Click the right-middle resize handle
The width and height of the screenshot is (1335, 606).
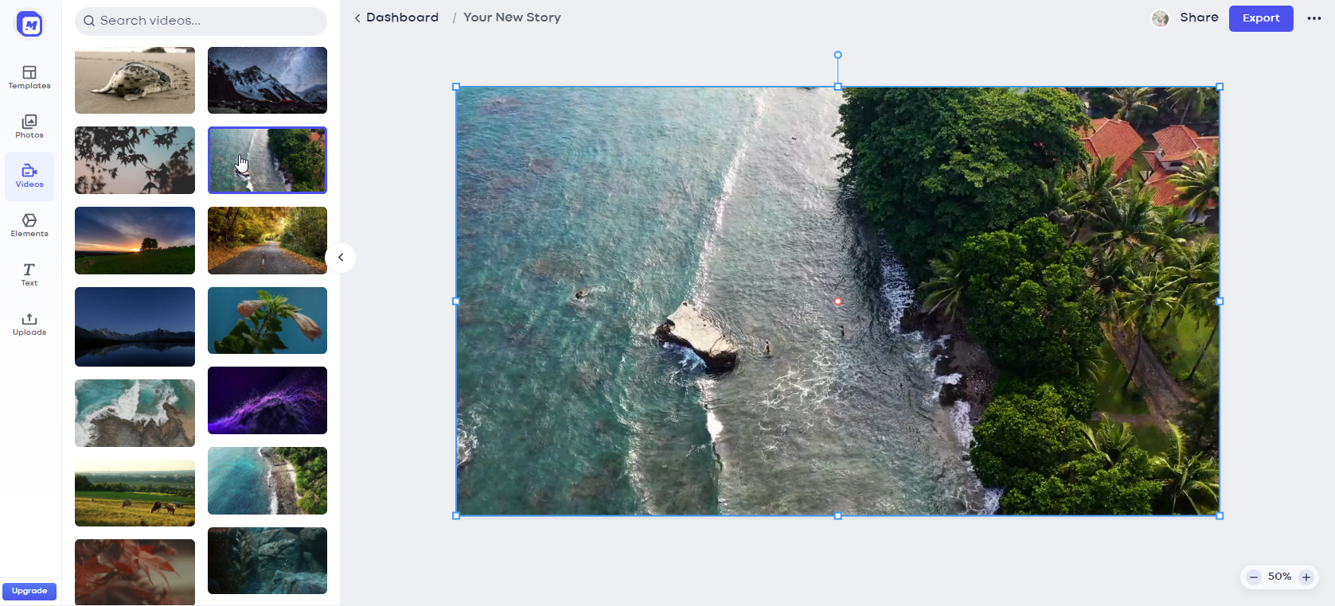(x=1220, y=301)
